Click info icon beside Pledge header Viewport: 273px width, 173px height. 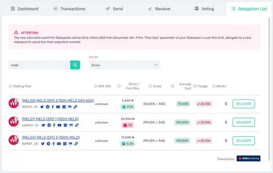coord(195,86)
